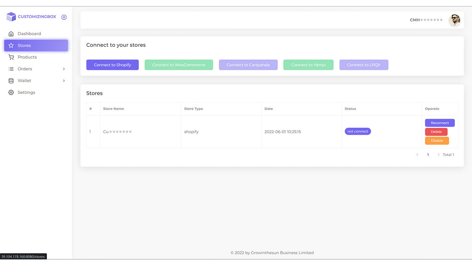Disable the shopify store entry
This screenshot has height=265, width=472.
click(x=437, y=140)
